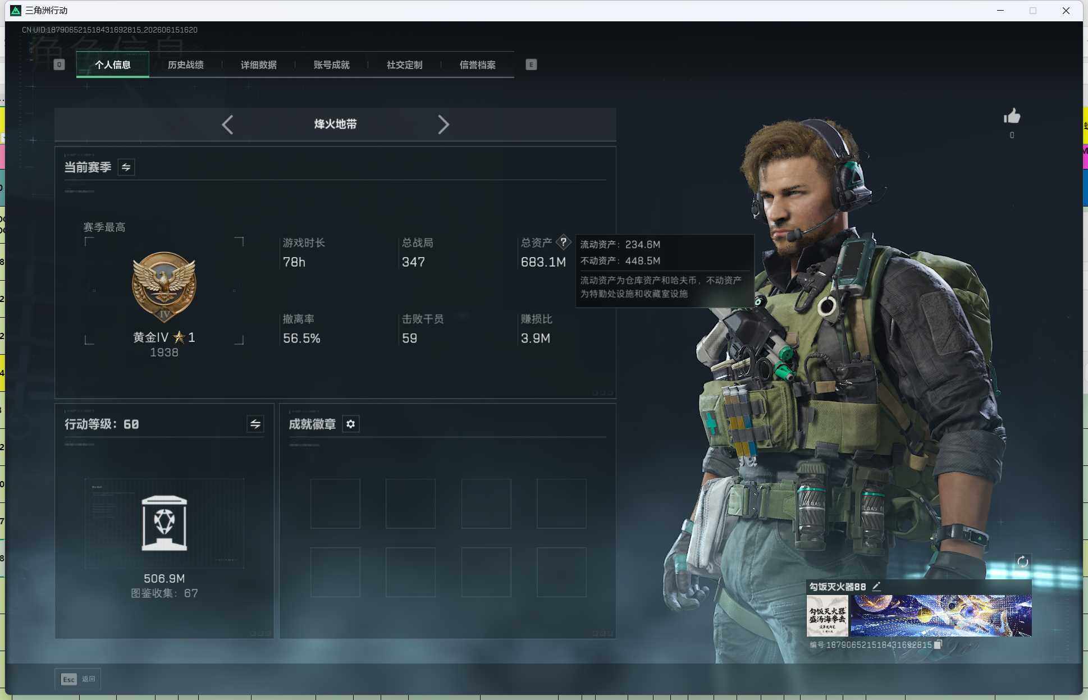The width and height of the screenshot is (1088, 700).
Task: Click the collection value 506.9M
Action: click(x=164, y=578)
